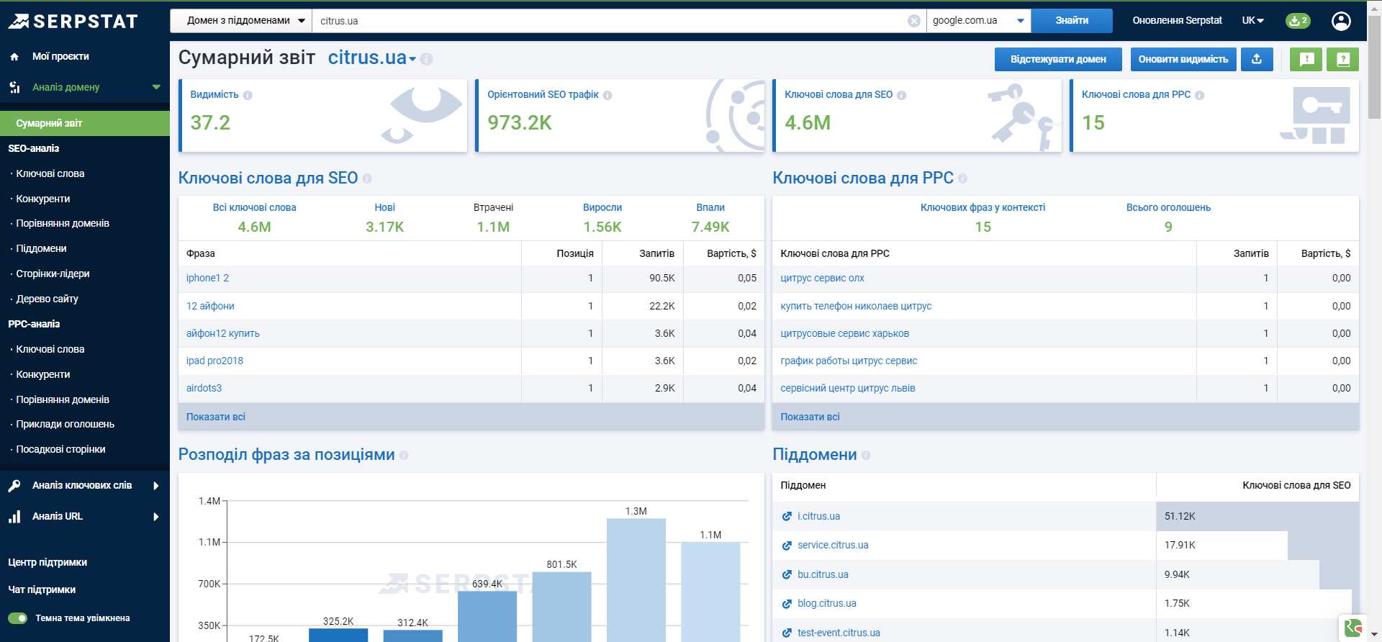Open цитрус сервис олх PPC keyword
1382x642 pixels.
822,278
